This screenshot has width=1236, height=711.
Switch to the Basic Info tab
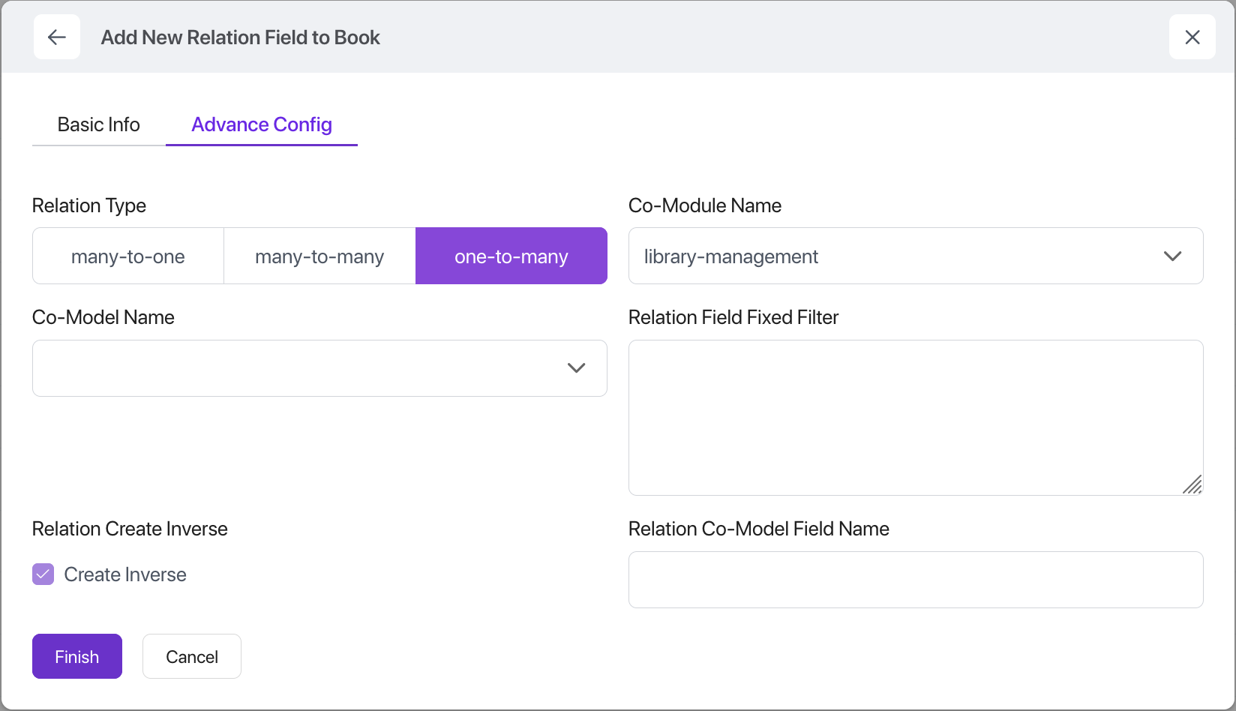[x=99, y=124]
